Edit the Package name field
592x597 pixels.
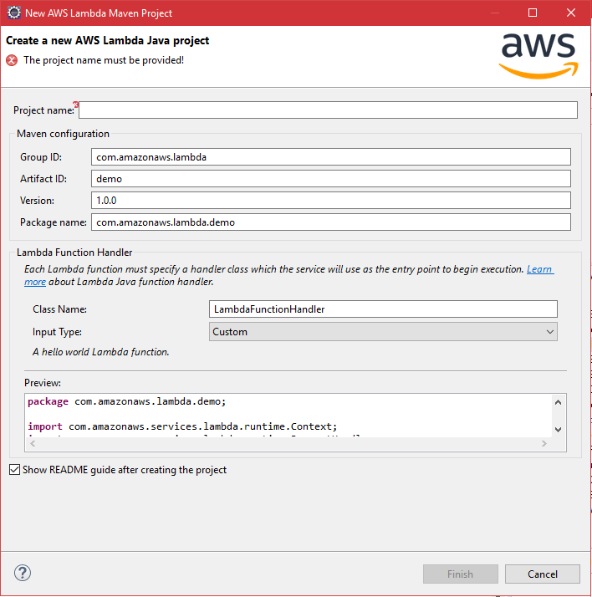pos(331,222)
